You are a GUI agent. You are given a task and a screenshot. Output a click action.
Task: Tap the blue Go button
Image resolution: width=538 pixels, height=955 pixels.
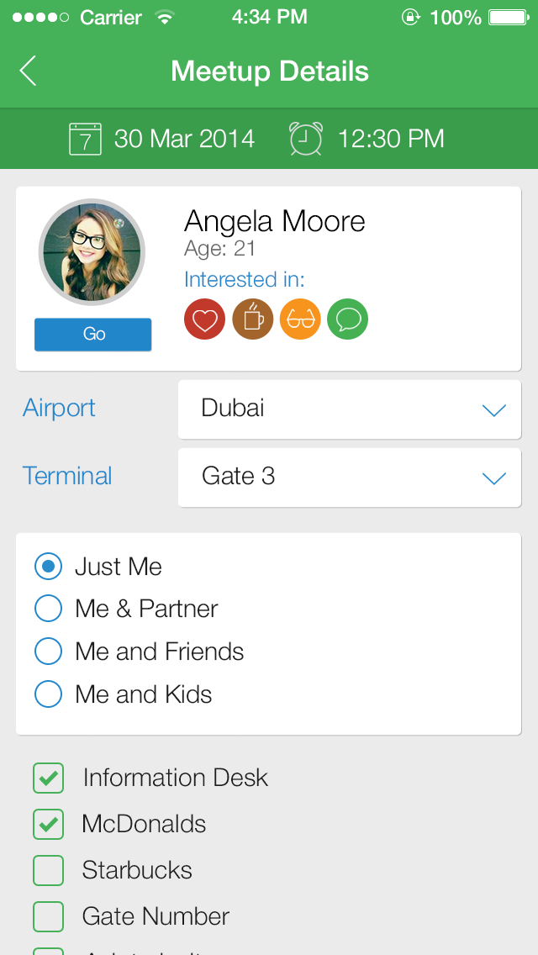click(x=92, y=335)
